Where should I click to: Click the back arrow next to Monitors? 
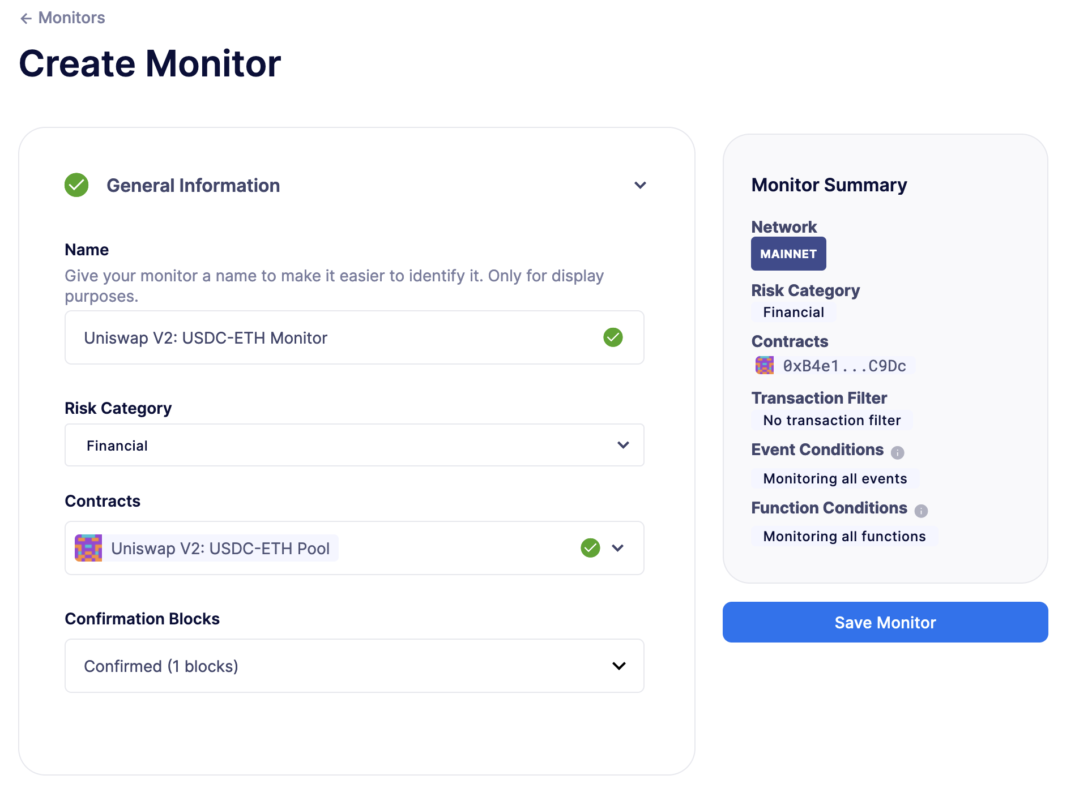(25, 18)
